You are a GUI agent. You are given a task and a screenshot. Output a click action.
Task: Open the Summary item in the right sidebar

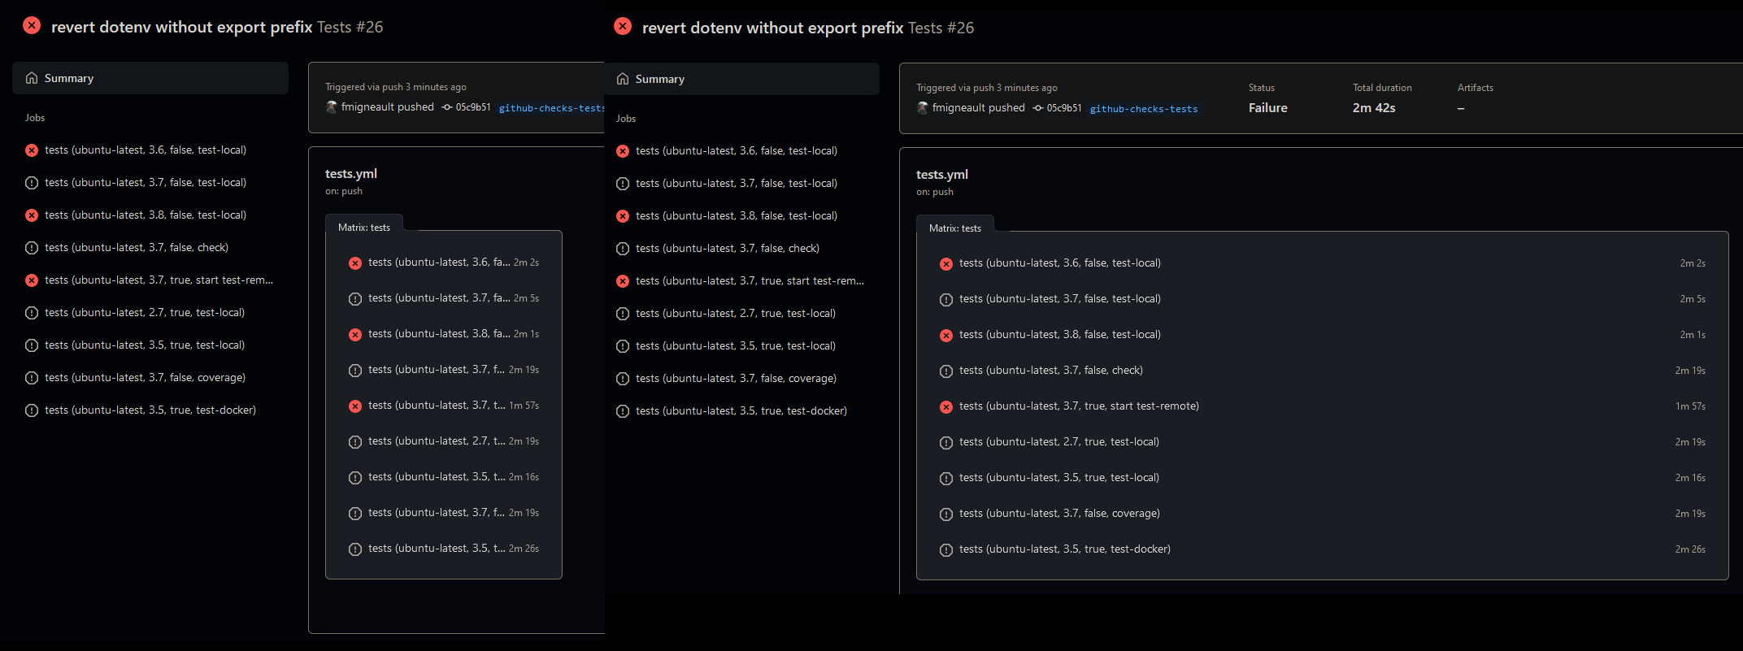pyautogui.click(x=741, y=79)
